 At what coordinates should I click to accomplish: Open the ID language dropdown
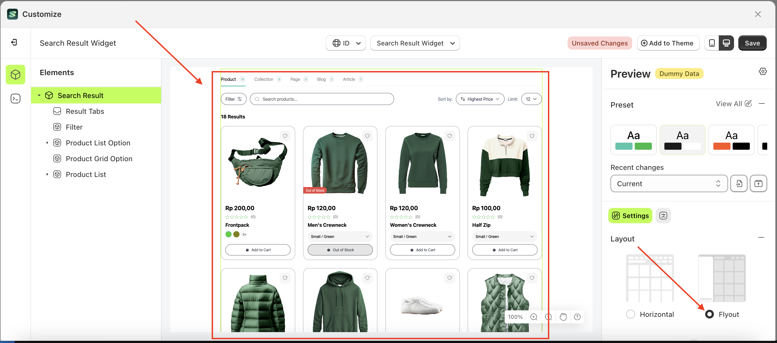[346, 43]
